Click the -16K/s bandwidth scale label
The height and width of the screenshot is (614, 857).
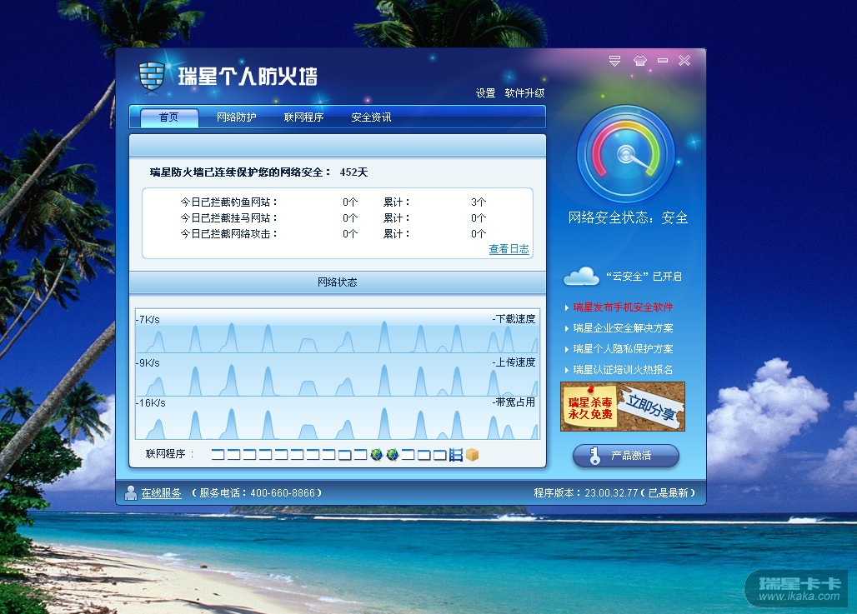click(x=150, y=403)
